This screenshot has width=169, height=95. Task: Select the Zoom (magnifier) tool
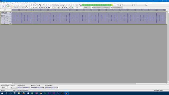pos(31,8)
